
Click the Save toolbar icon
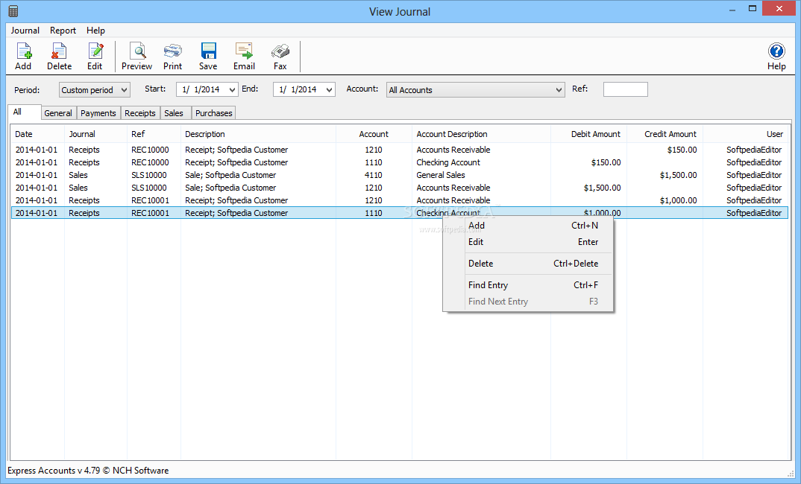click(208, 56)
